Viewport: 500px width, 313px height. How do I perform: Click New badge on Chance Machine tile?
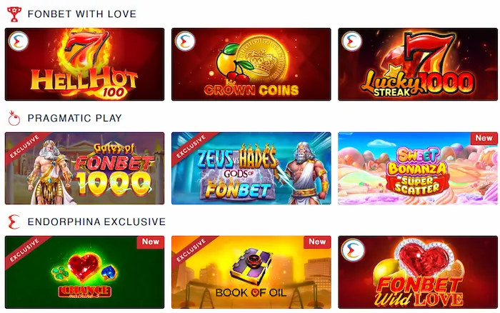[x=151, y=242]
